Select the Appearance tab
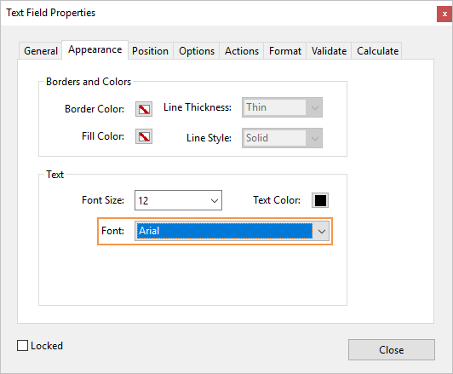This screenshot has width=453, height=374. (95, 50)
